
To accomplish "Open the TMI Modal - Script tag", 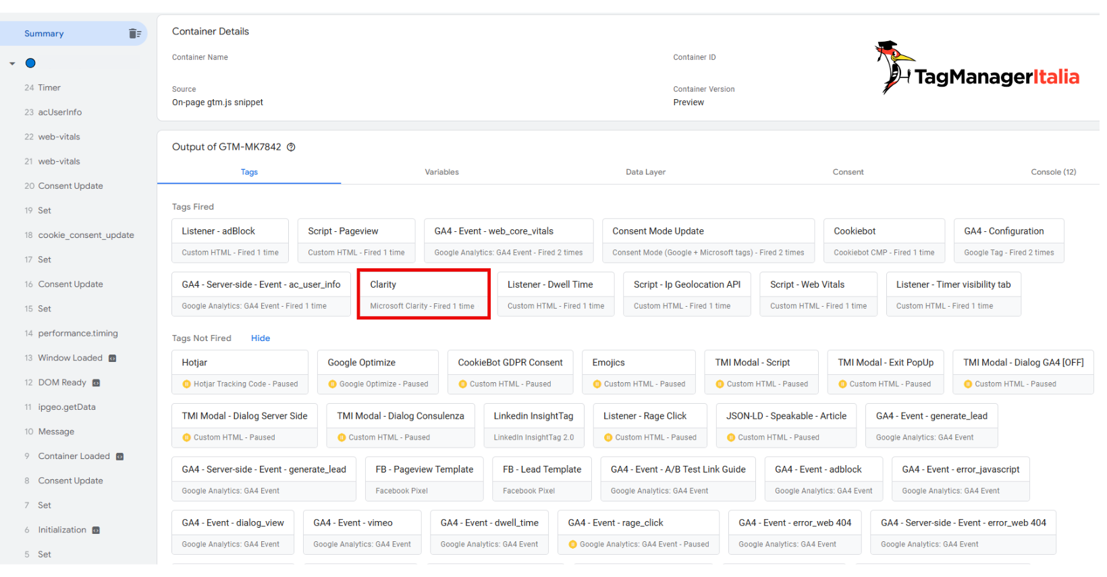I will [761, 372].
